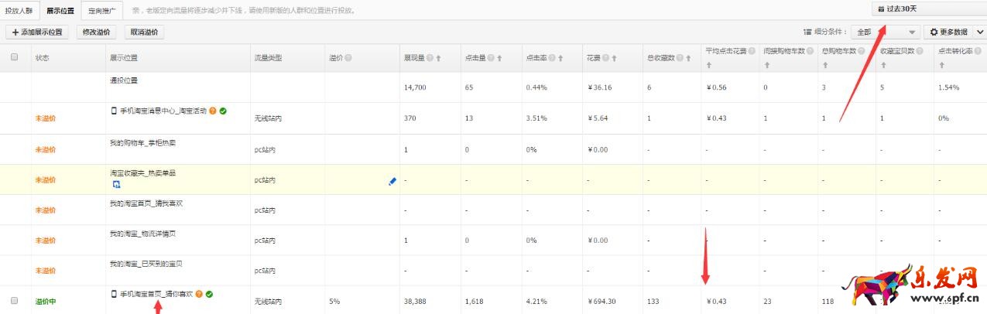Expand the arrow next to 更多数据

979,32
